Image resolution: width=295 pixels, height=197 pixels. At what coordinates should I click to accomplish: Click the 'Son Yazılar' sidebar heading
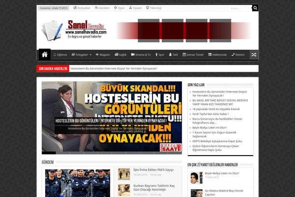coord(196,85)
